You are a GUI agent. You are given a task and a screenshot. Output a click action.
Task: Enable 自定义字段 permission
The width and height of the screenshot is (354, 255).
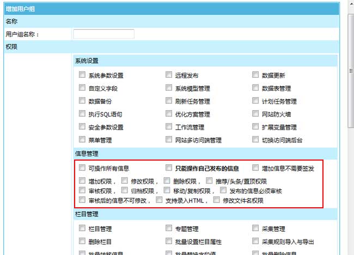tap(82, 88)
